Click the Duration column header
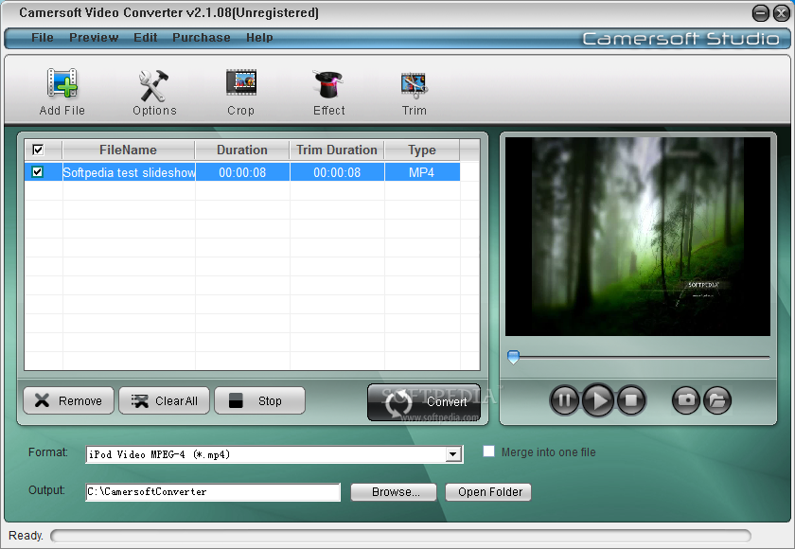The image size is (795, 549). coord(242,151)
